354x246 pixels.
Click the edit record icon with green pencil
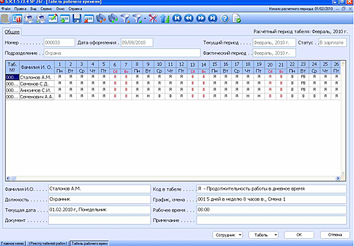pos(53,18)
